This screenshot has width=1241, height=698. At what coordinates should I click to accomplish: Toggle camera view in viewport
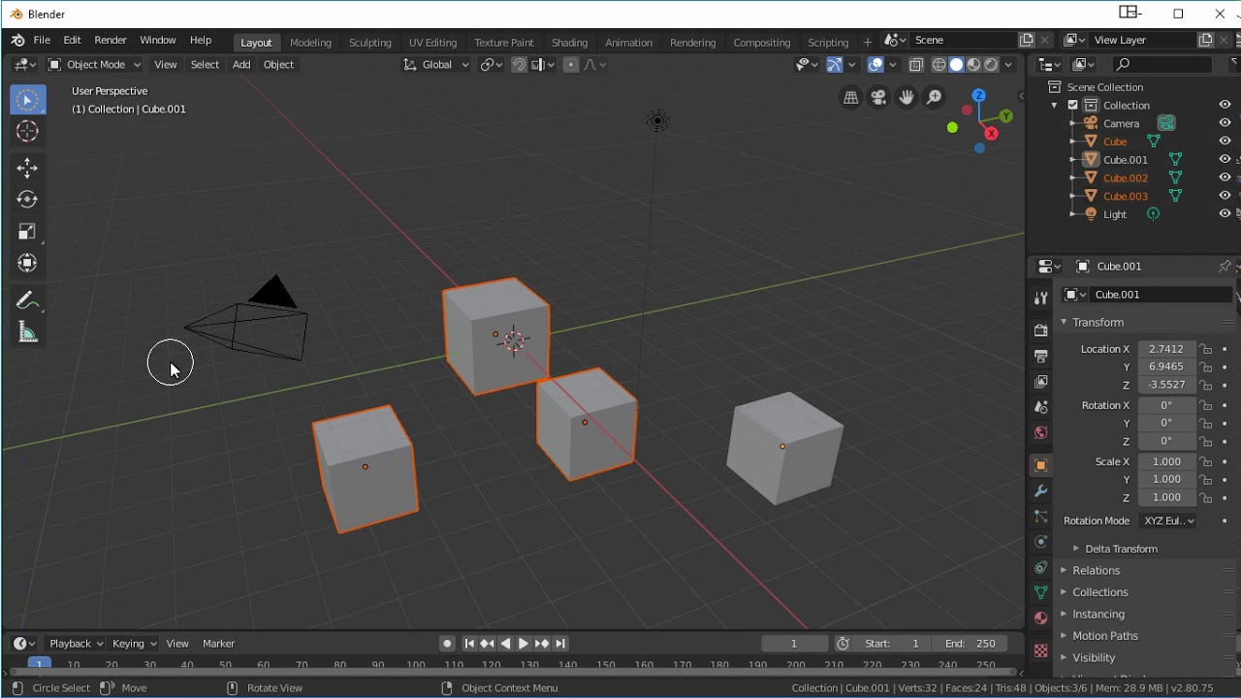coord(878,97)
